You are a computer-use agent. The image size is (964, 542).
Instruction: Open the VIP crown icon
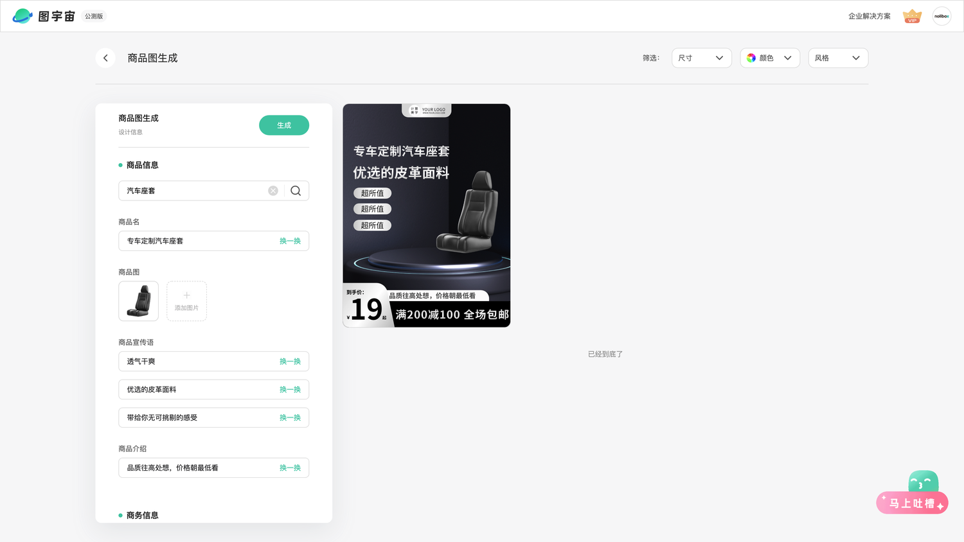912,16
